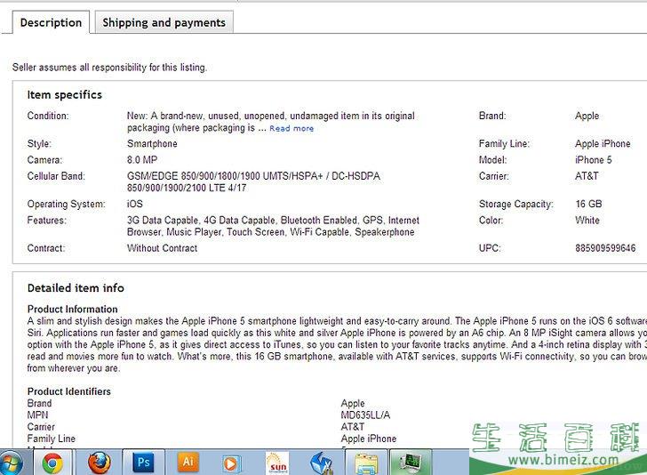This screenshot has width=647, height=475.
Task: Open the green monitor taskbar icon
Action: click(411, 463)
